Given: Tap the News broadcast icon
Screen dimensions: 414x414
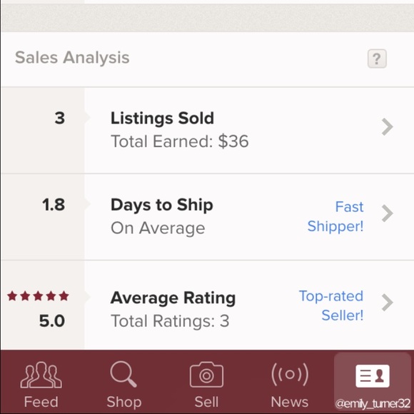Looking at the screenshot, I should (290, 375).
